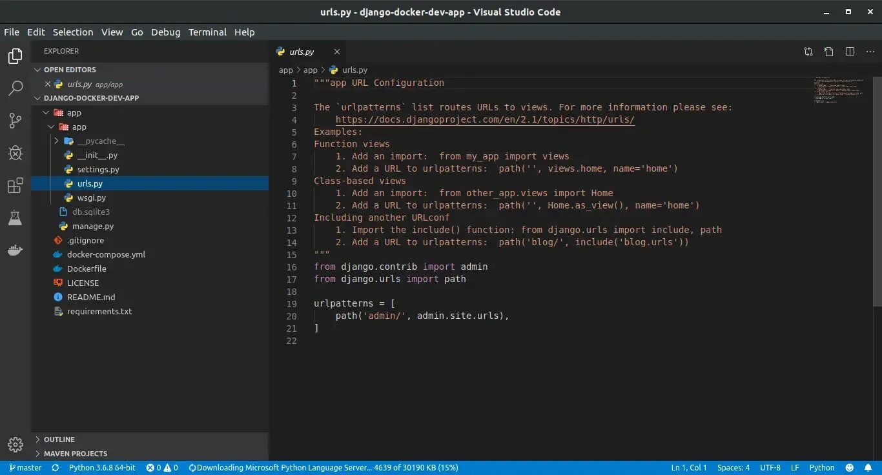The image size is (882, 475).
Task: Click the Open File icon in editor toolbar
Action: pyautogui.click(x=829, y=52)
